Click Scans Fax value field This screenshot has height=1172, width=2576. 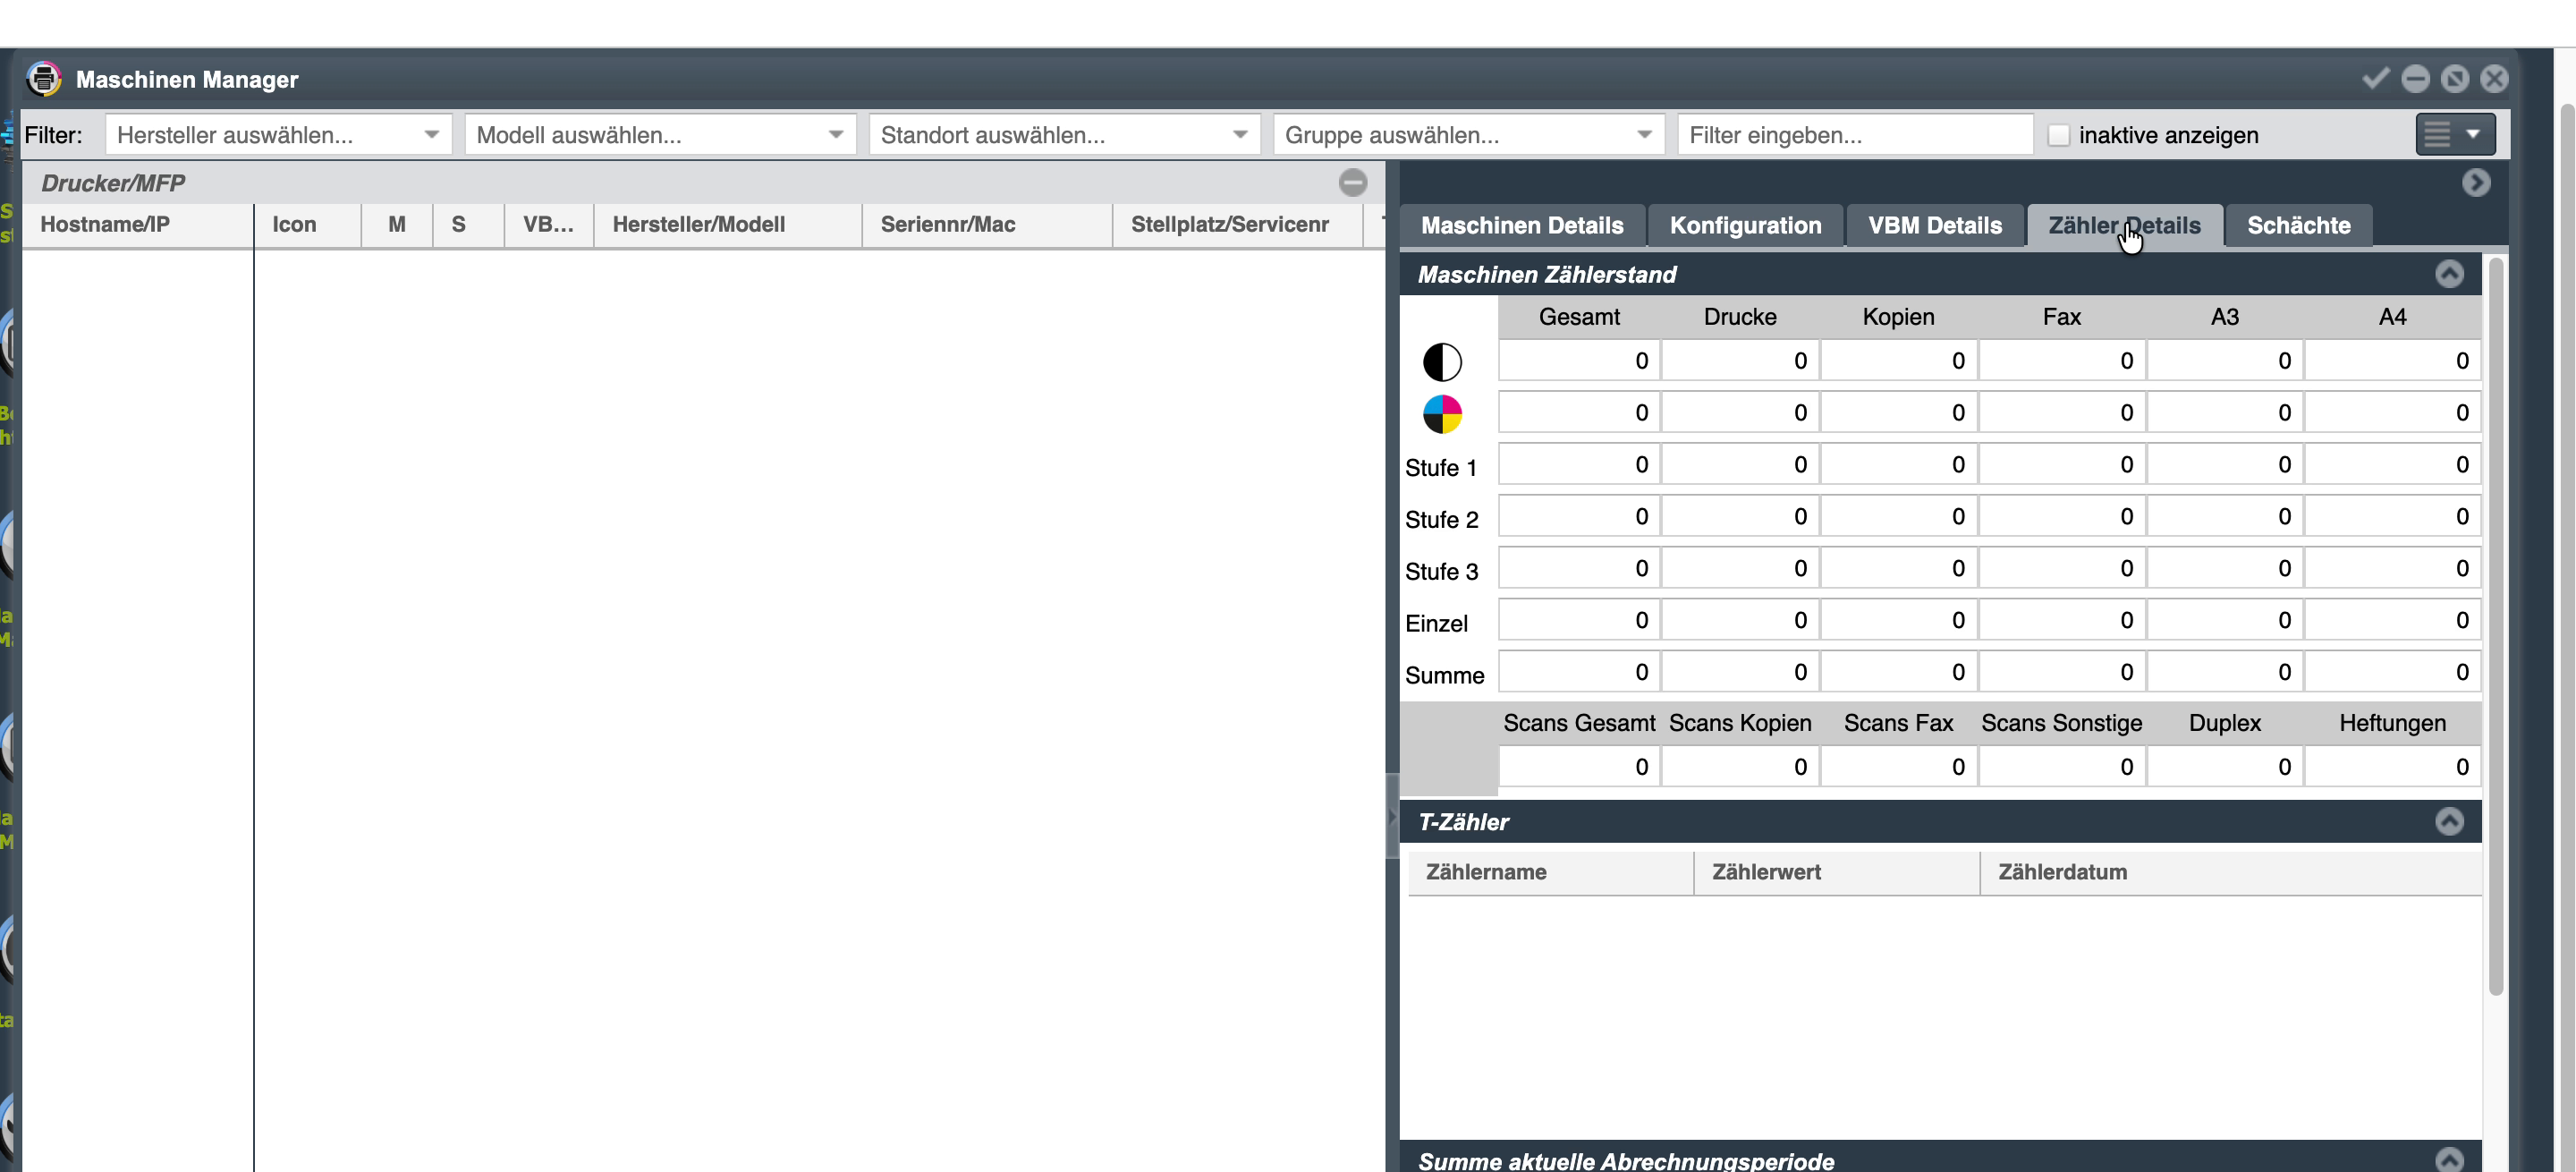pos(1898,767)
